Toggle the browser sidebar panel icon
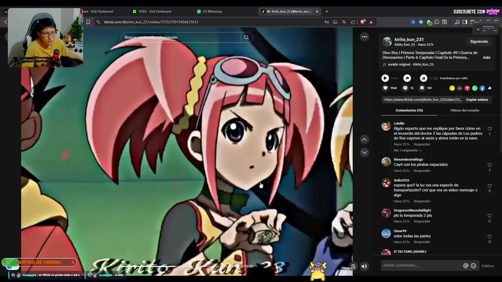 click(465, 22)
